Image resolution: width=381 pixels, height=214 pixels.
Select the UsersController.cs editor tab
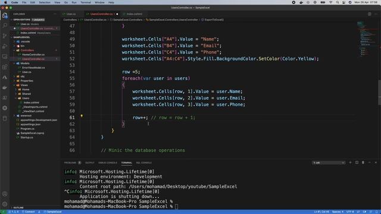(102, 14)
